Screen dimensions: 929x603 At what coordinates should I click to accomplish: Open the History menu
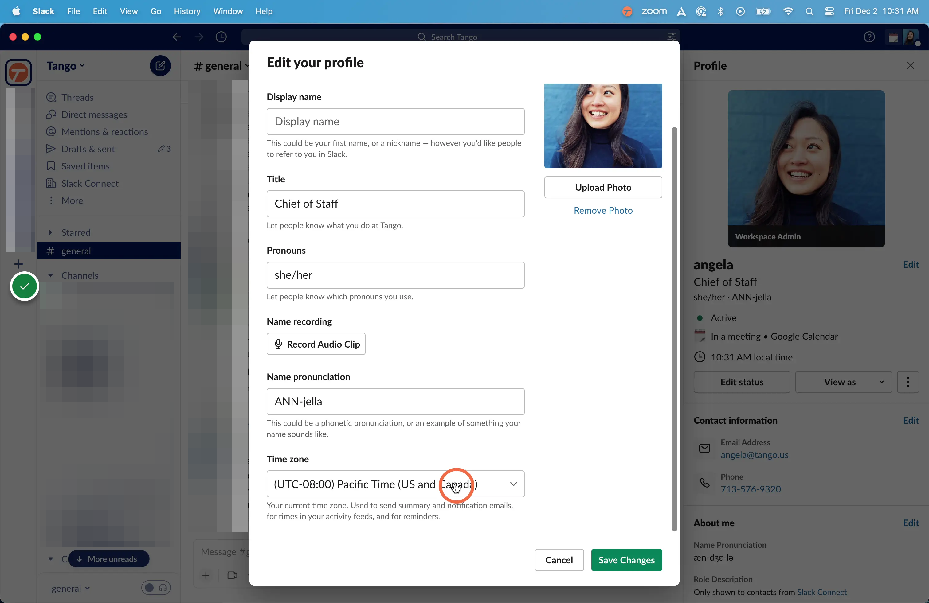(186, 11)
